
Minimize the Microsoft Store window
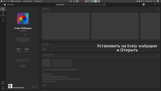point(151,4)
